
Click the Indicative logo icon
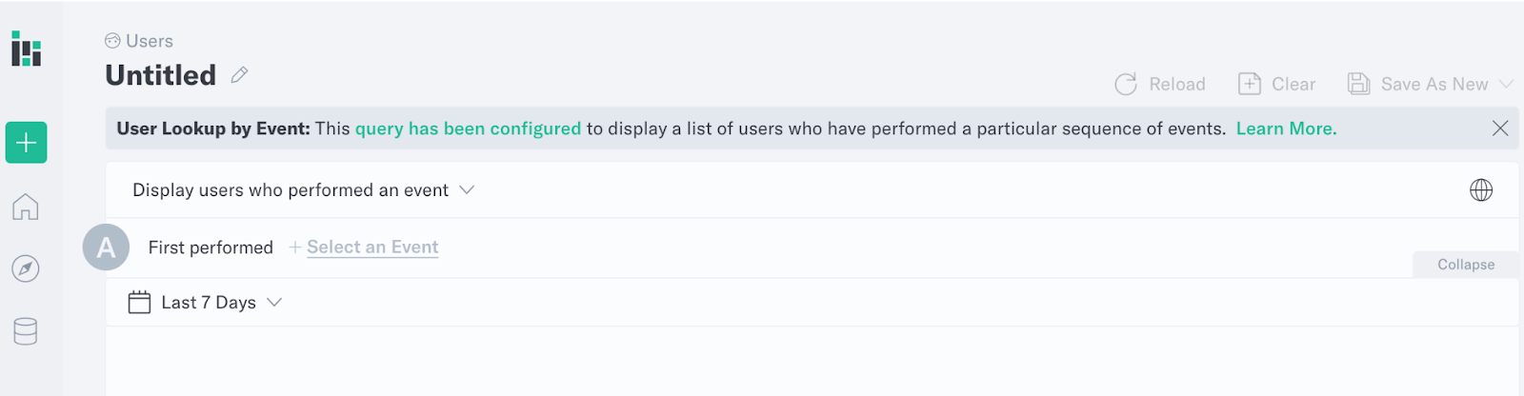26,49
